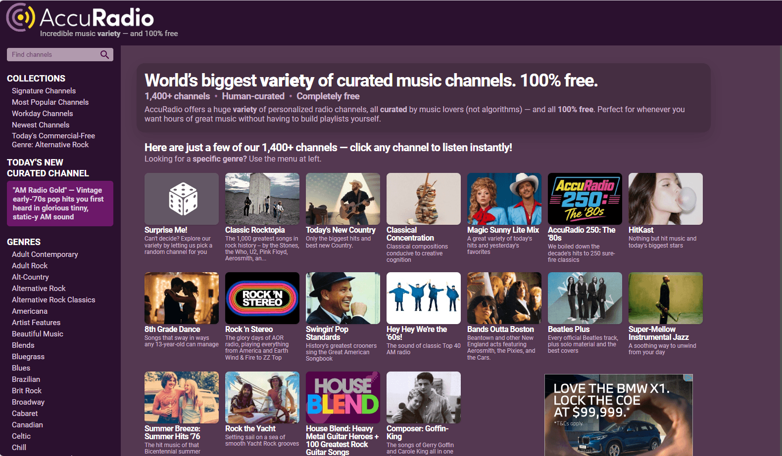The width and height of the screenshot is (782, 456).
Task: Click the HitKast title link
Action: (x=641, y=230)
